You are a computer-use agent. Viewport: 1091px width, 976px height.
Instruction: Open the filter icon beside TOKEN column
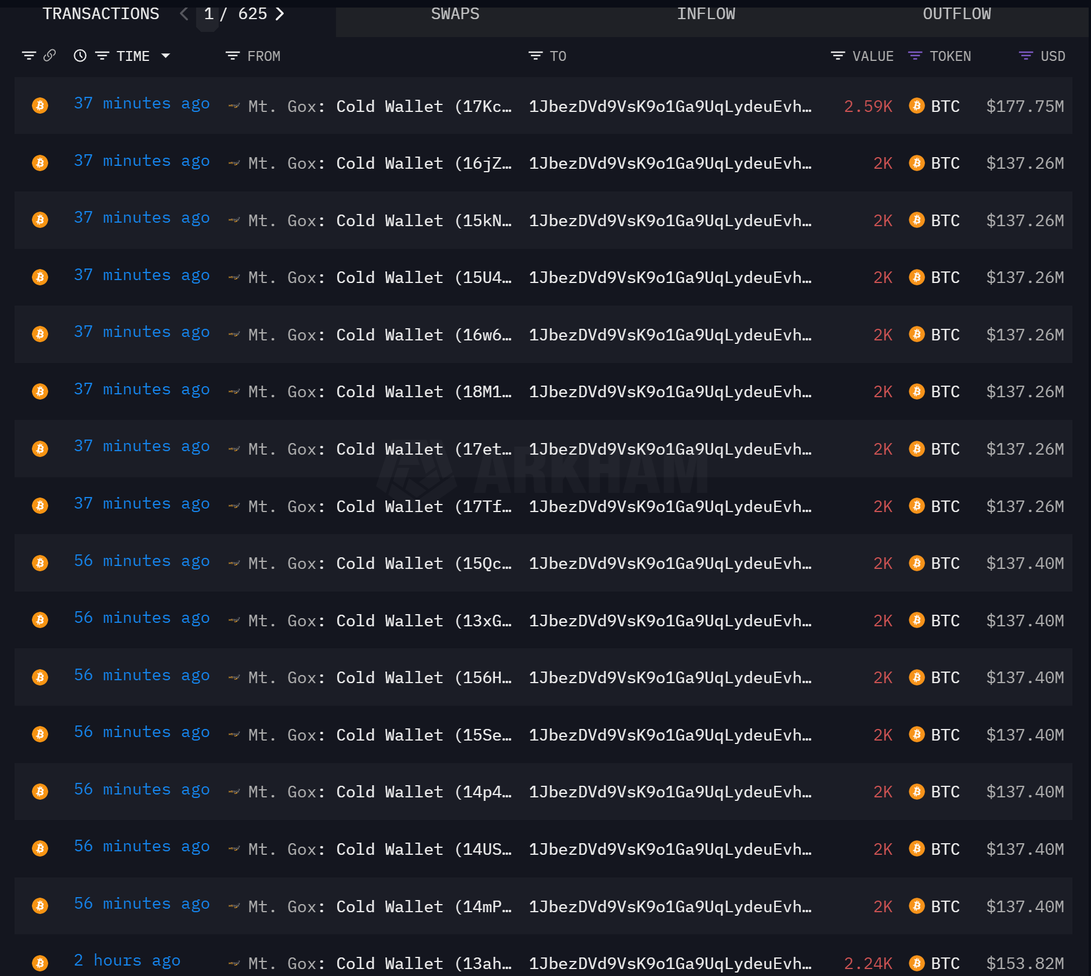pyautogui.click(x=915, y=56)
